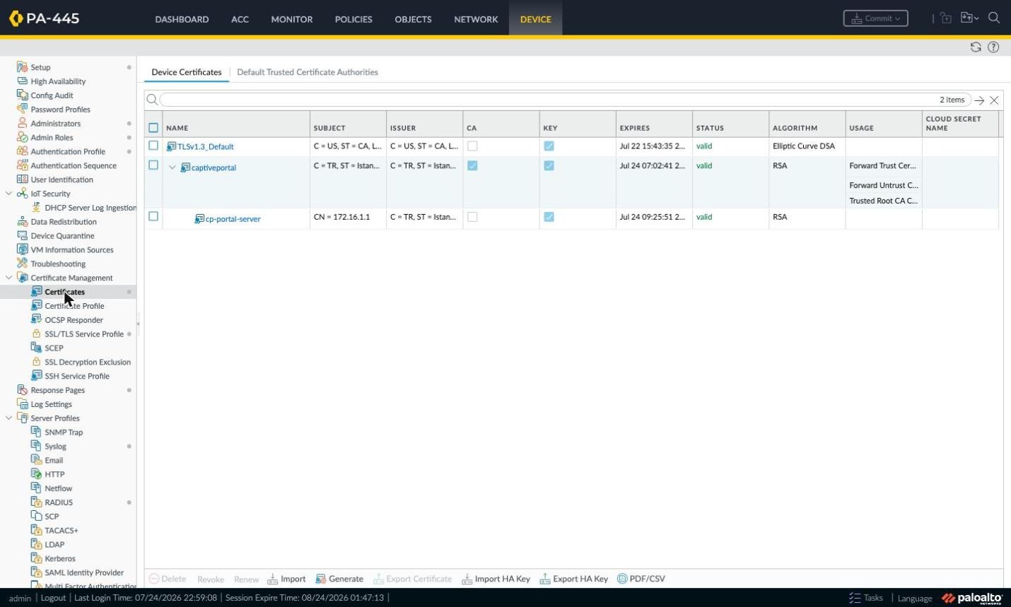The height and width of the screenshot is (607, 1011).
Task: Select Certificate Profile in sidebar
Action: 74,306
